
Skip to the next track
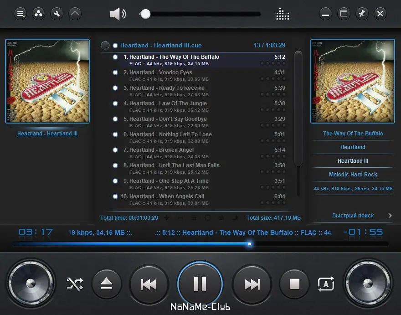252,284
